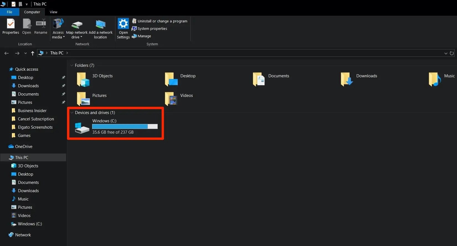This screenshot has width=457, height=246.
Task: Collapse the Devices and drives group
Action: pyautogui.click(x=72, y=113)
